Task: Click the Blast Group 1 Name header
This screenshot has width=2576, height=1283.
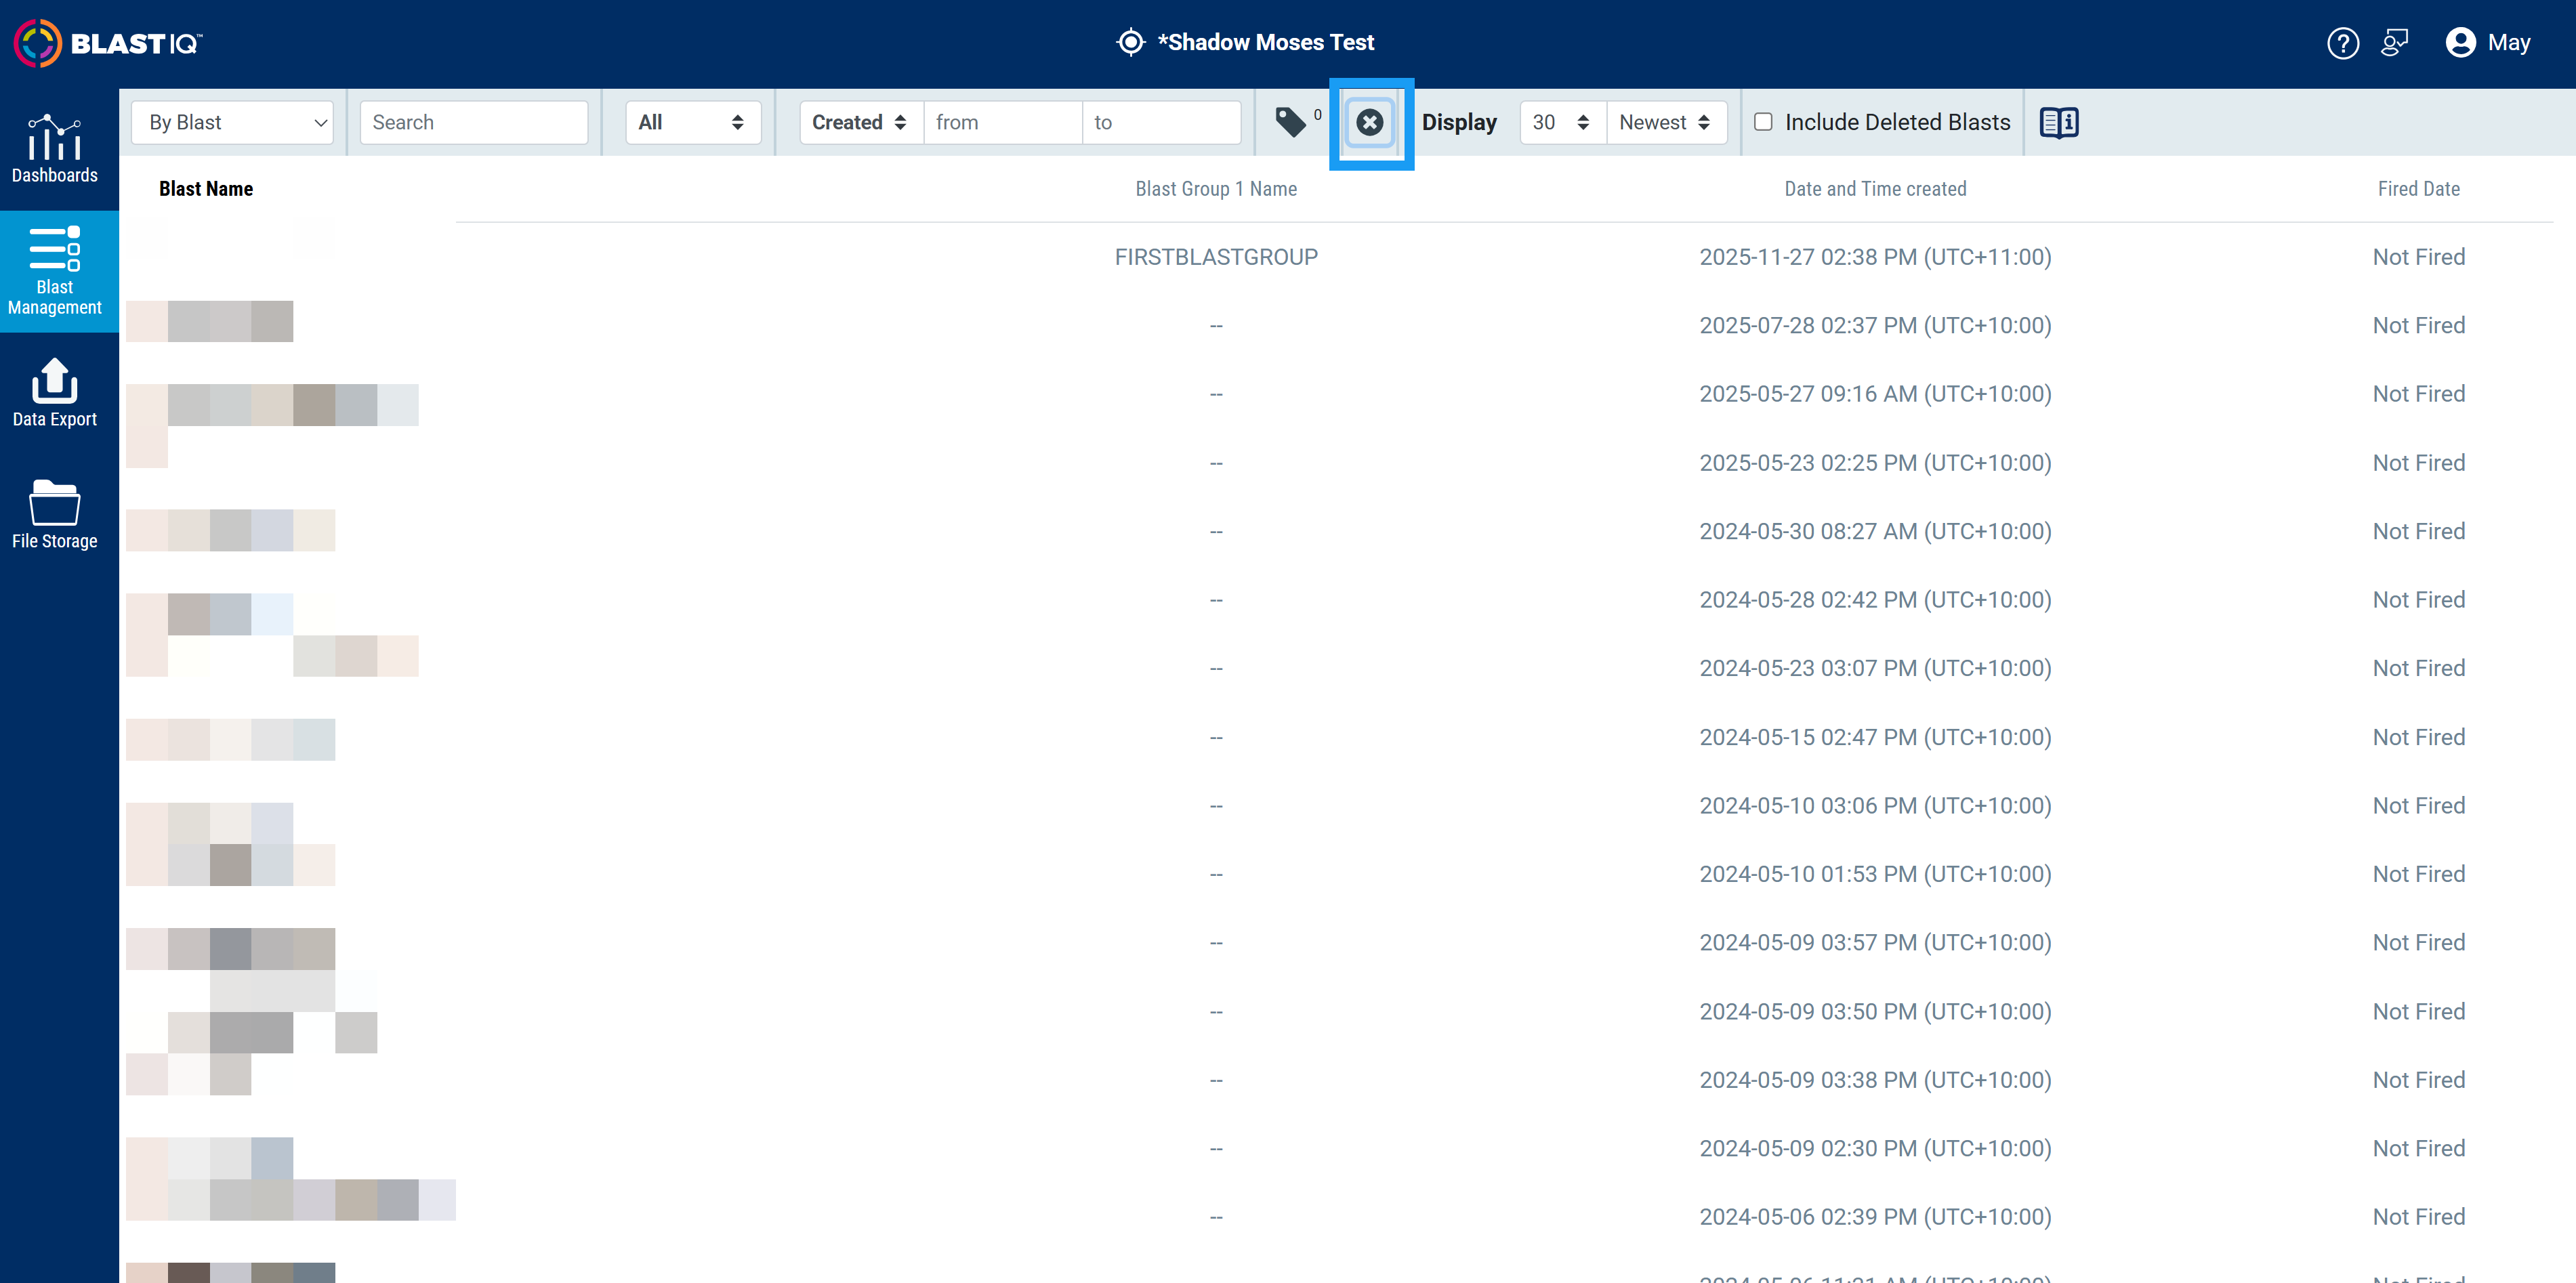Action: tap(1216, 189)
